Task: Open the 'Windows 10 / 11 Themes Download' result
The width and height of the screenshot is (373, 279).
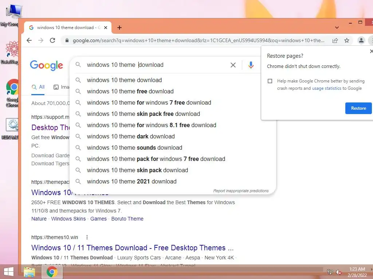Action: coord(133,248)
